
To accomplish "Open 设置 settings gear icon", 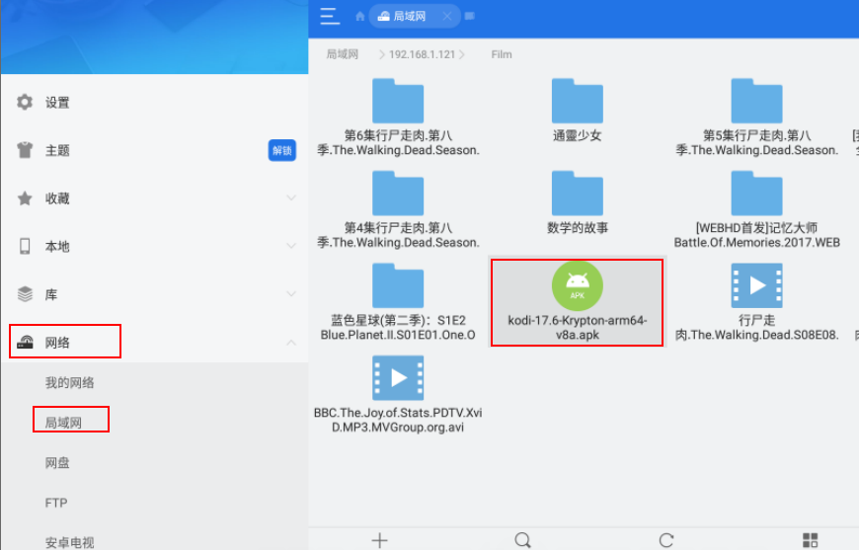I will point(25,102).
